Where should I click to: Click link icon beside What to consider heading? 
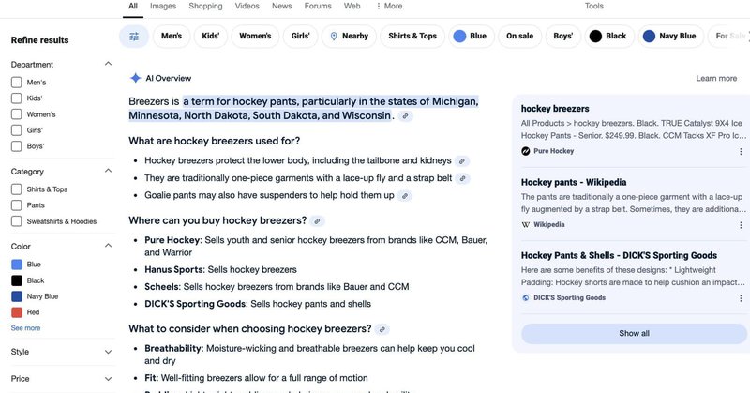(x=382, y=329)
